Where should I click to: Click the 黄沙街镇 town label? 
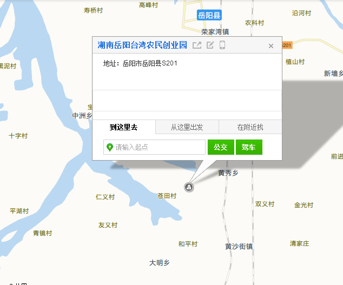click(239, 247)
